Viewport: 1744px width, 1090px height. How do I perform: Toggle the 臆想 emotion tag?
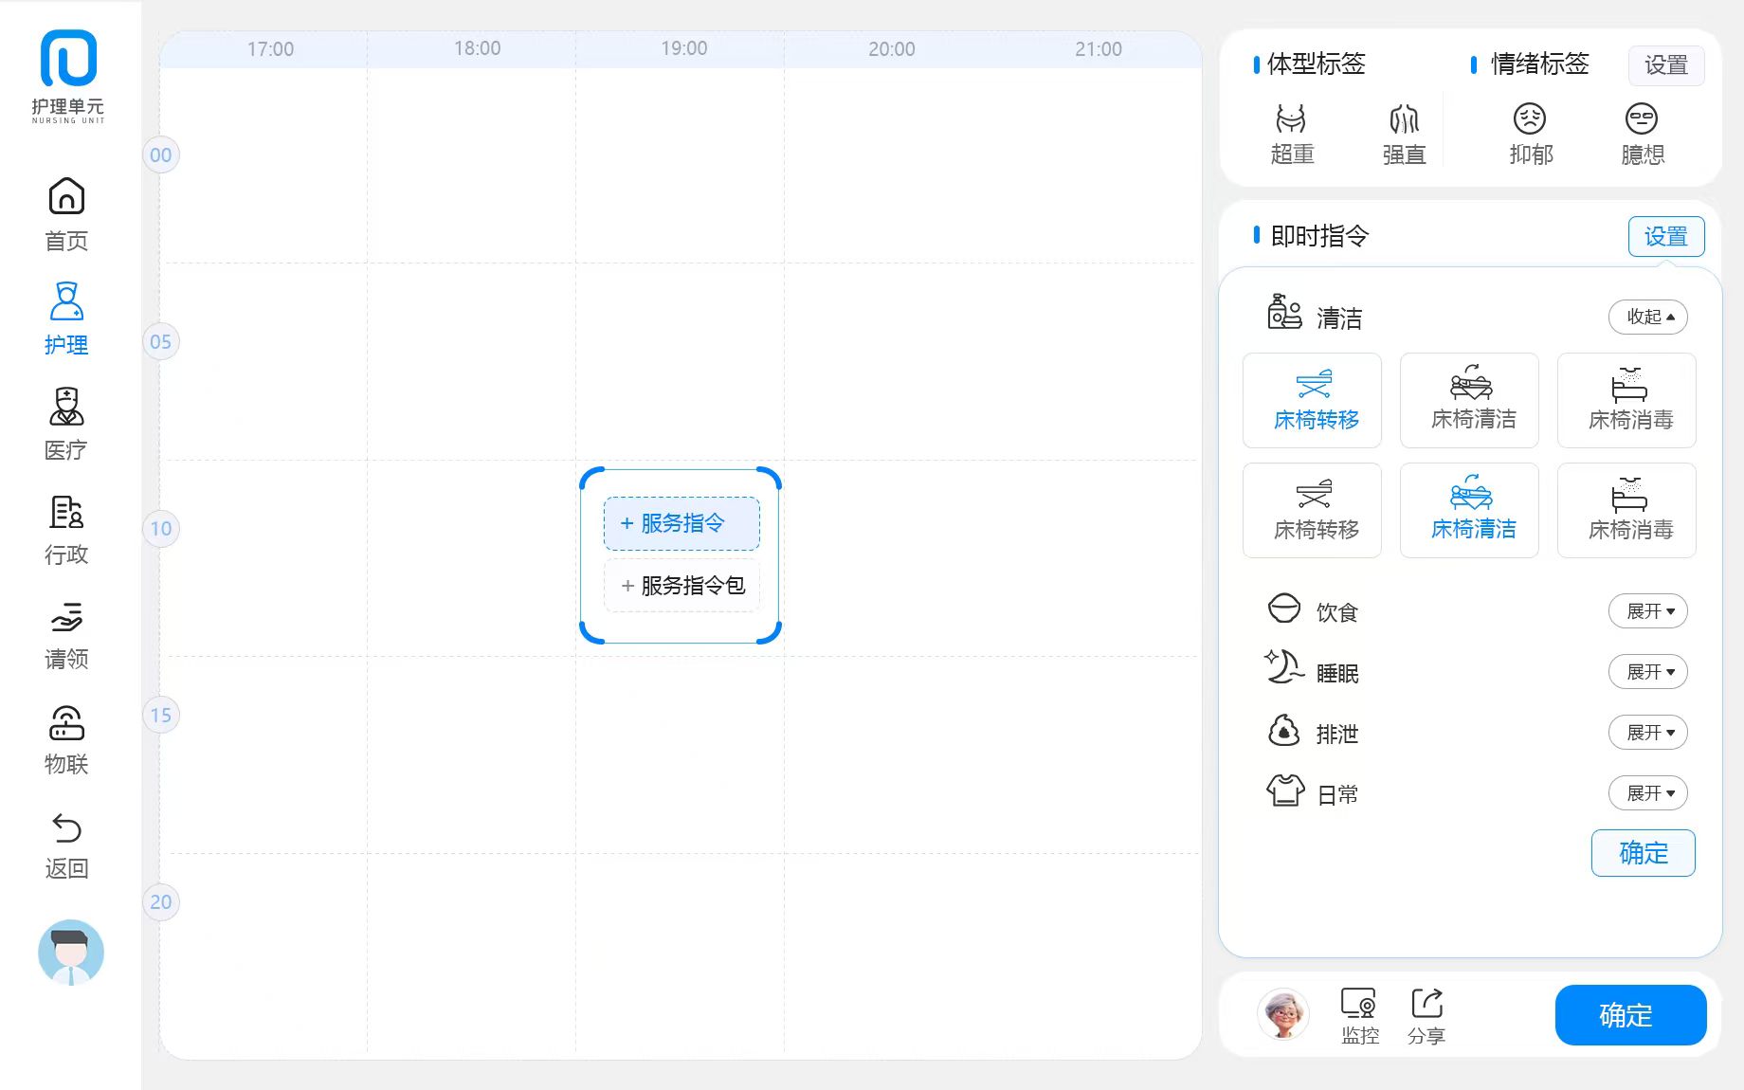[x=1642, y=134]
